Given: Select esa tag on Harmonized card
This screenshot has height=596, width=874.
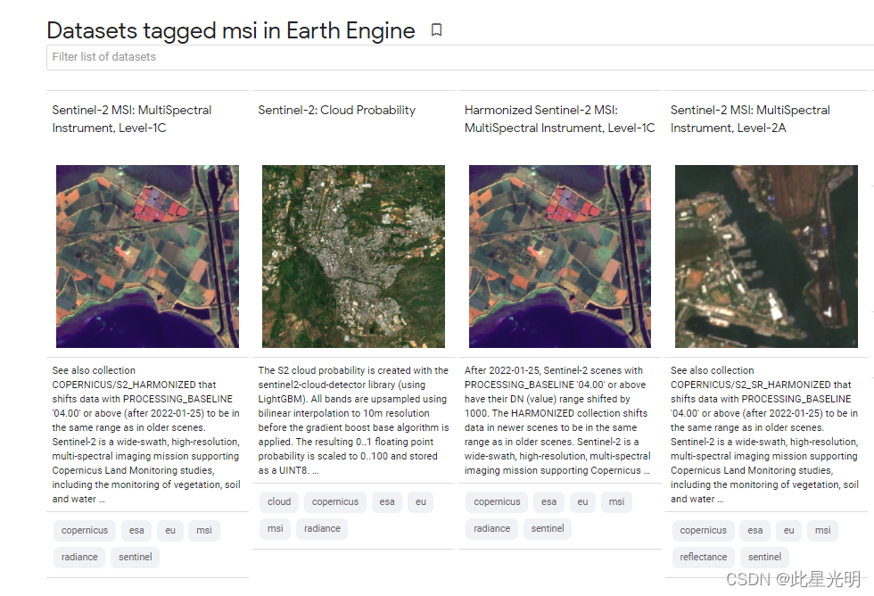Looking at the screenshot, I should [548, 501].
